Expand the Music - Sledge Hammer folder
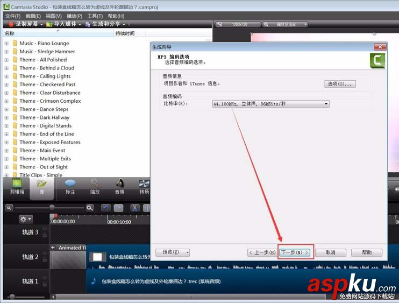 (x=6, y=52)
